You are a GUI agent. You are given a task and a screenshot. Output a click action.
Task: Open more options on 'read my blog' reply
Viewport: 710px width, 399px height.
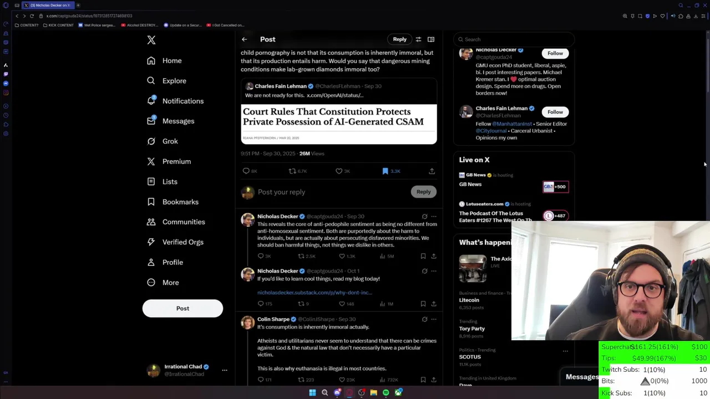pyautogui.click(x=434, y=271)
